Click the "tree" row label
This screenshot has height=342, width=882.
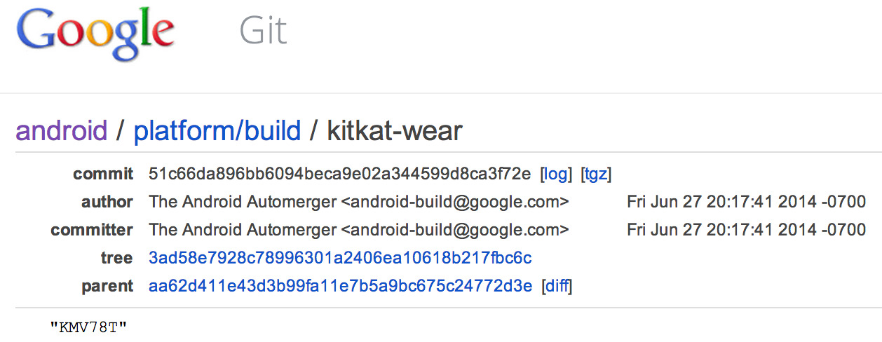pos(116,258)
